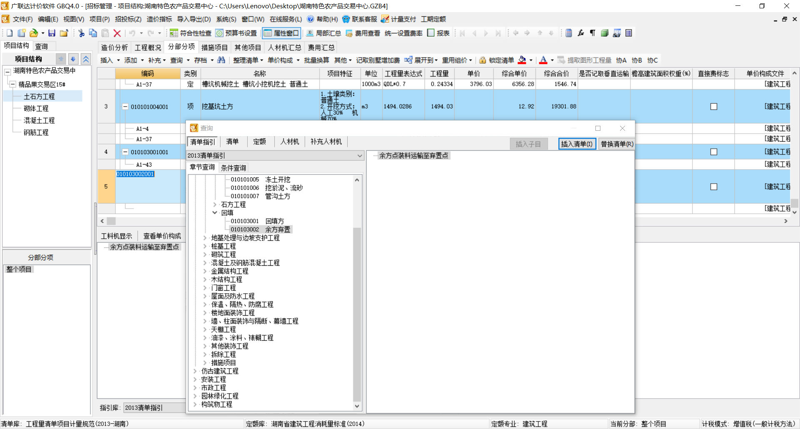Image resolution: width=800 pixels, height=429 pixels.
Task: Select 混凝土工程 in project structure
Action: [39, 120]
